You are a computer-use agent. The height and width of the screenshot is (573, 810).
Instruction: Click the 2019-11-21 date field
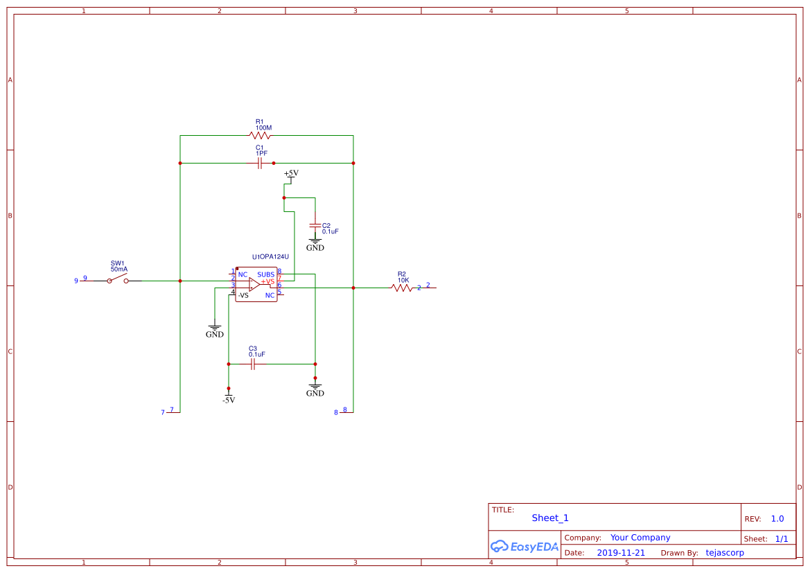(620, 552)
